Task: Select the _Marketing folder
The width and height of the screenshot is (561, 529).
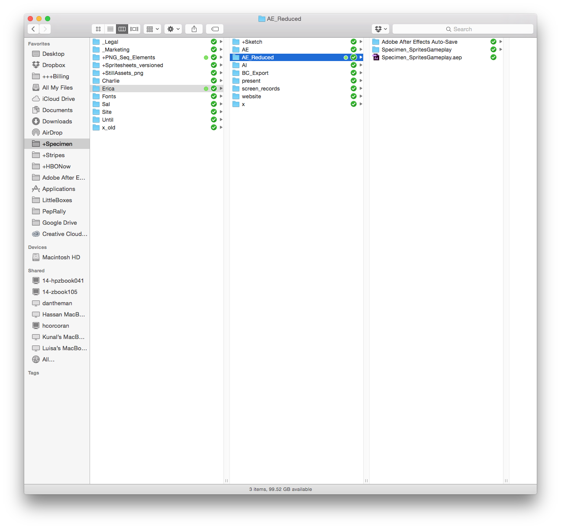Action: pos(157,50)
